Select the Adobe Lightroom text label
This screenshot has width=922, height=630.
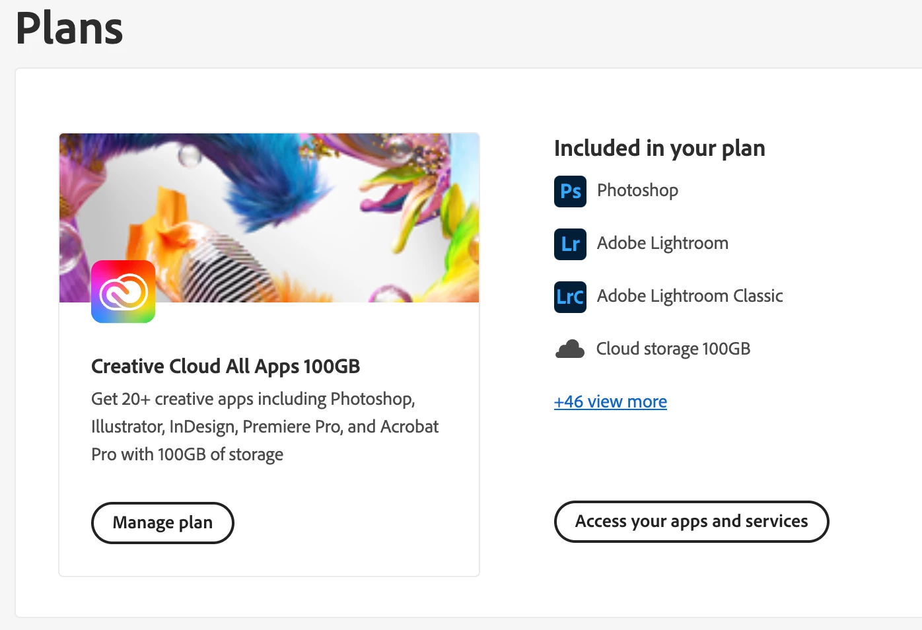pyautogui.click(x=662, y=243)
